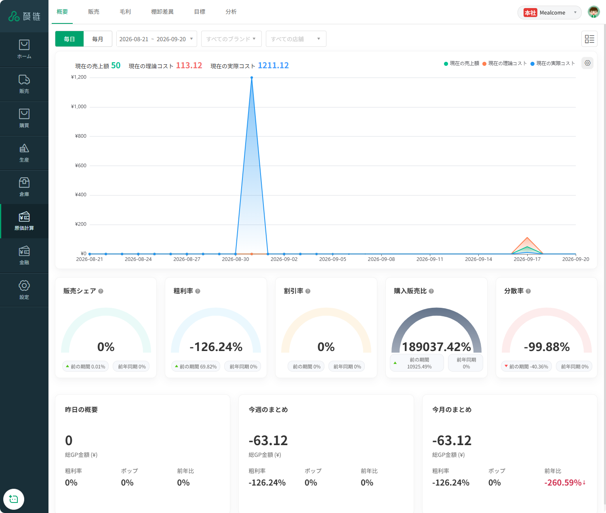Open the すべてのブランド dropdown
Viewport: 606px width, 513px height.
(x=231, y=39)
